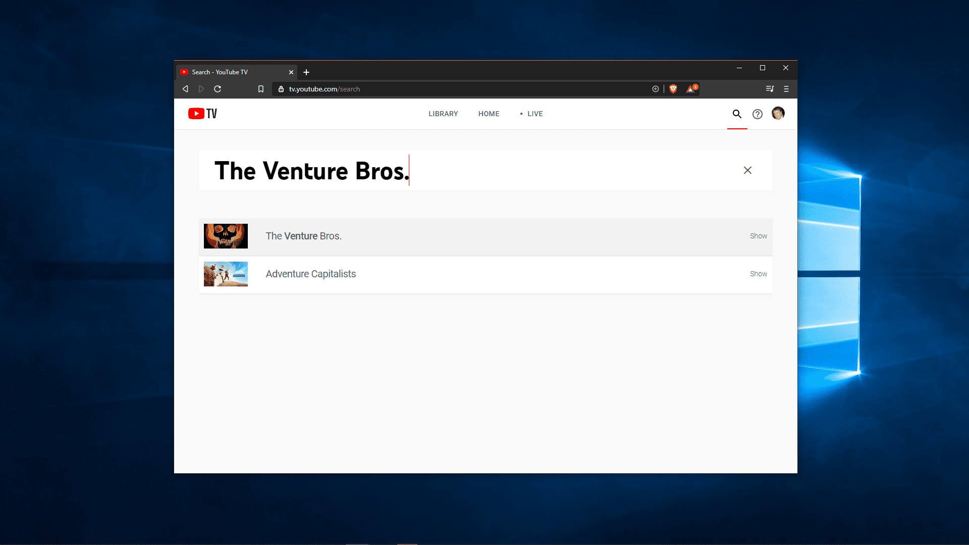Viewport: 969px width, 545px height.
Task: Click The Venture Bros. skull thumbnail
Action: [226, 236]
